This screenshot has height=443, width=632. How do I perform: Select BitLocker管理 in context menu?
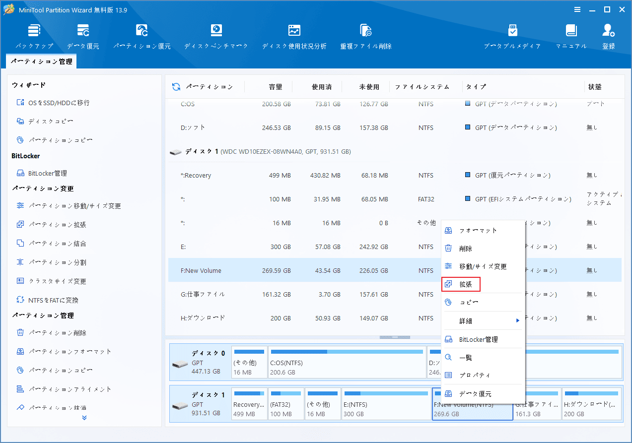[483, 340]
